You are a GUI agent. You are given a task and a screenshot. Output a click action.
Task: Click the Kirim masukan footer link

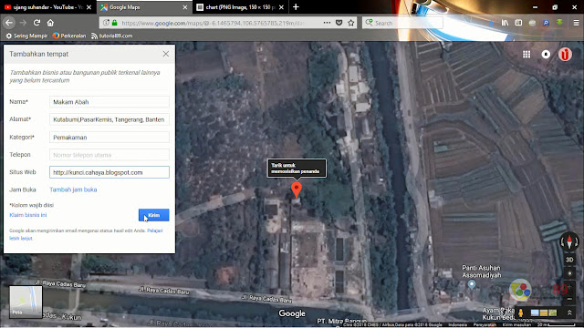[x=516, y=324]
